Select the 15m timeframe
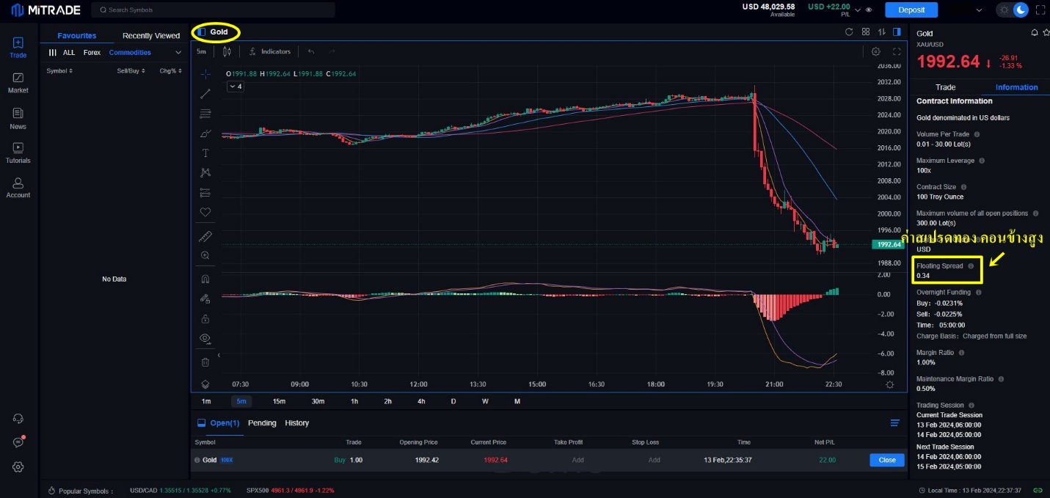The height and width of the screenshot is (498, 1050). 279,401
